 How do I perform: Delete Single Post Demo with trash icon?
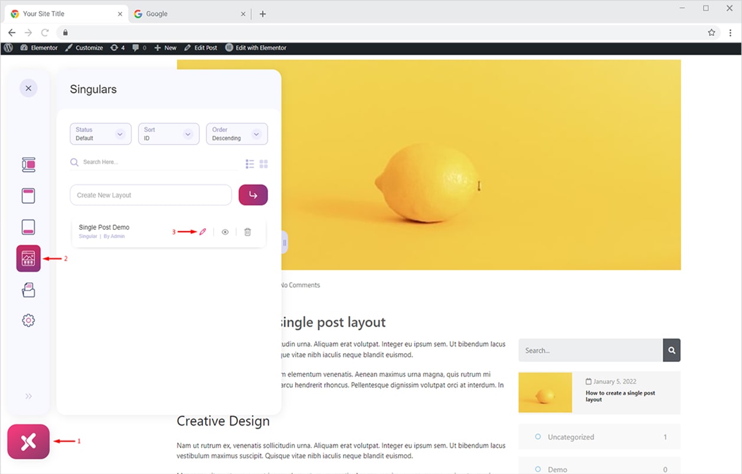(x=247, y=232)
